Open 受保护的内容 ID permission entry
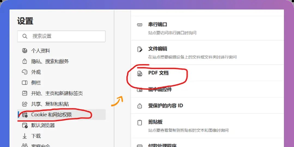 tap(207, 106)
